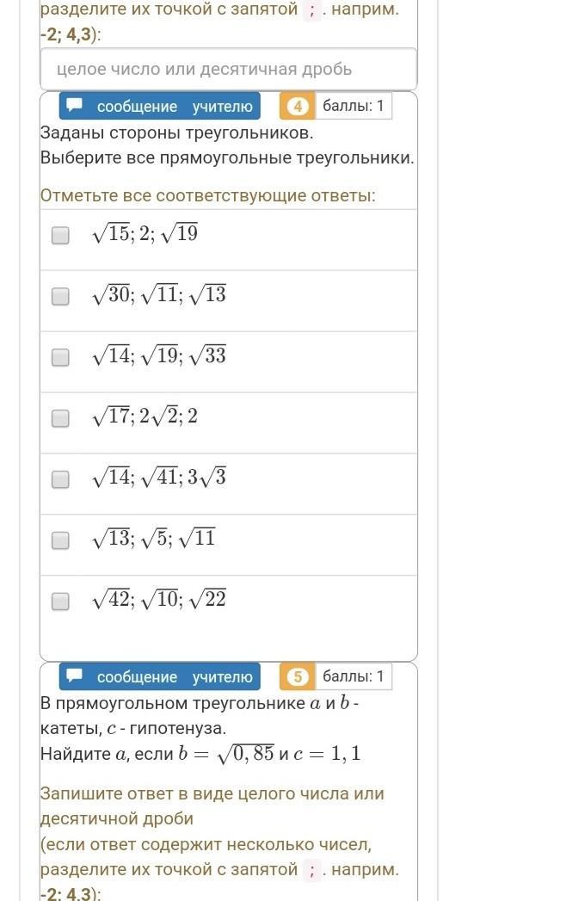Check the √42; √10; √22 option
The width and height of the screenshot is (566, 901).
60,601
